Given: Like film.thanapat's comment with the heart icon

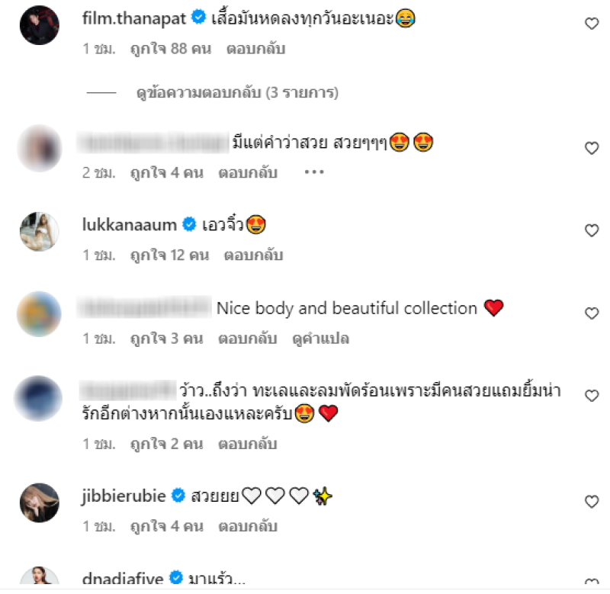Looking at the screenshot, I should pos(592,24).
